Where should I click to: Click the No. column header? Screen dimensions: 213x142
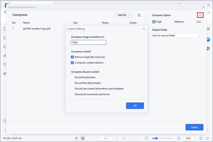coord(14,23)
